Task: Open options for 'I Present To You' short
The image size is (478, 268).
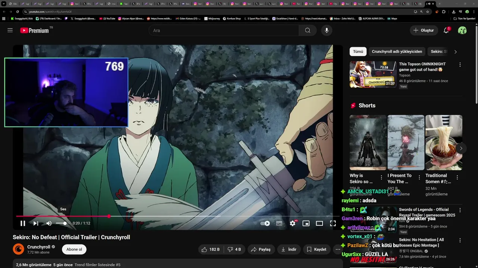Action: (419, 178)
